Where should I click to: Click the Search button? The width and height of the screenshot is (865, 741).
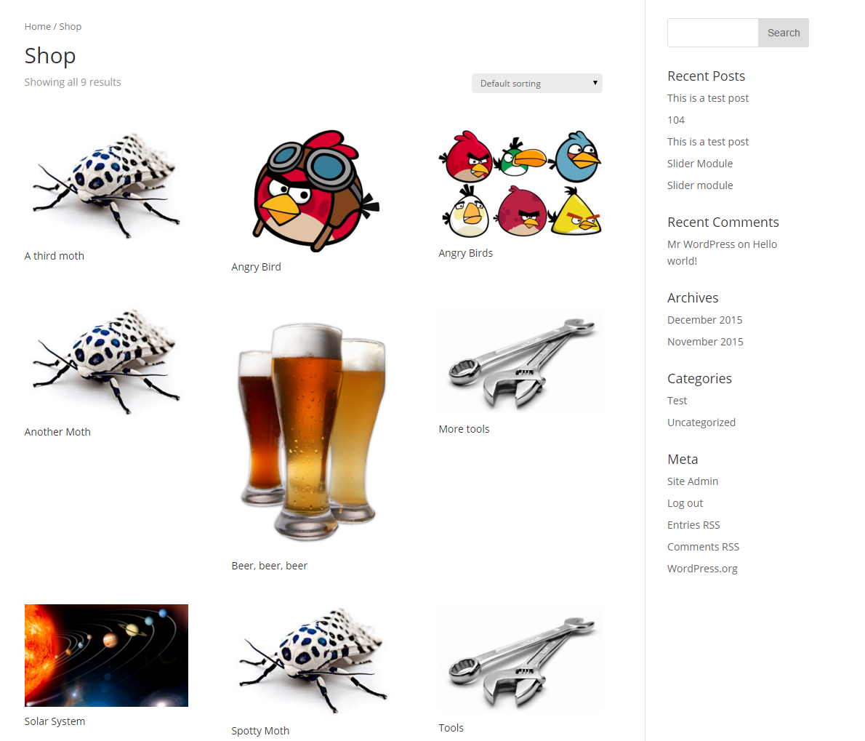click(x=784, y=33)
